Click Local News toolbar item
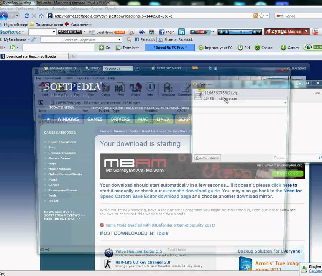 click(x=101, y=32)
